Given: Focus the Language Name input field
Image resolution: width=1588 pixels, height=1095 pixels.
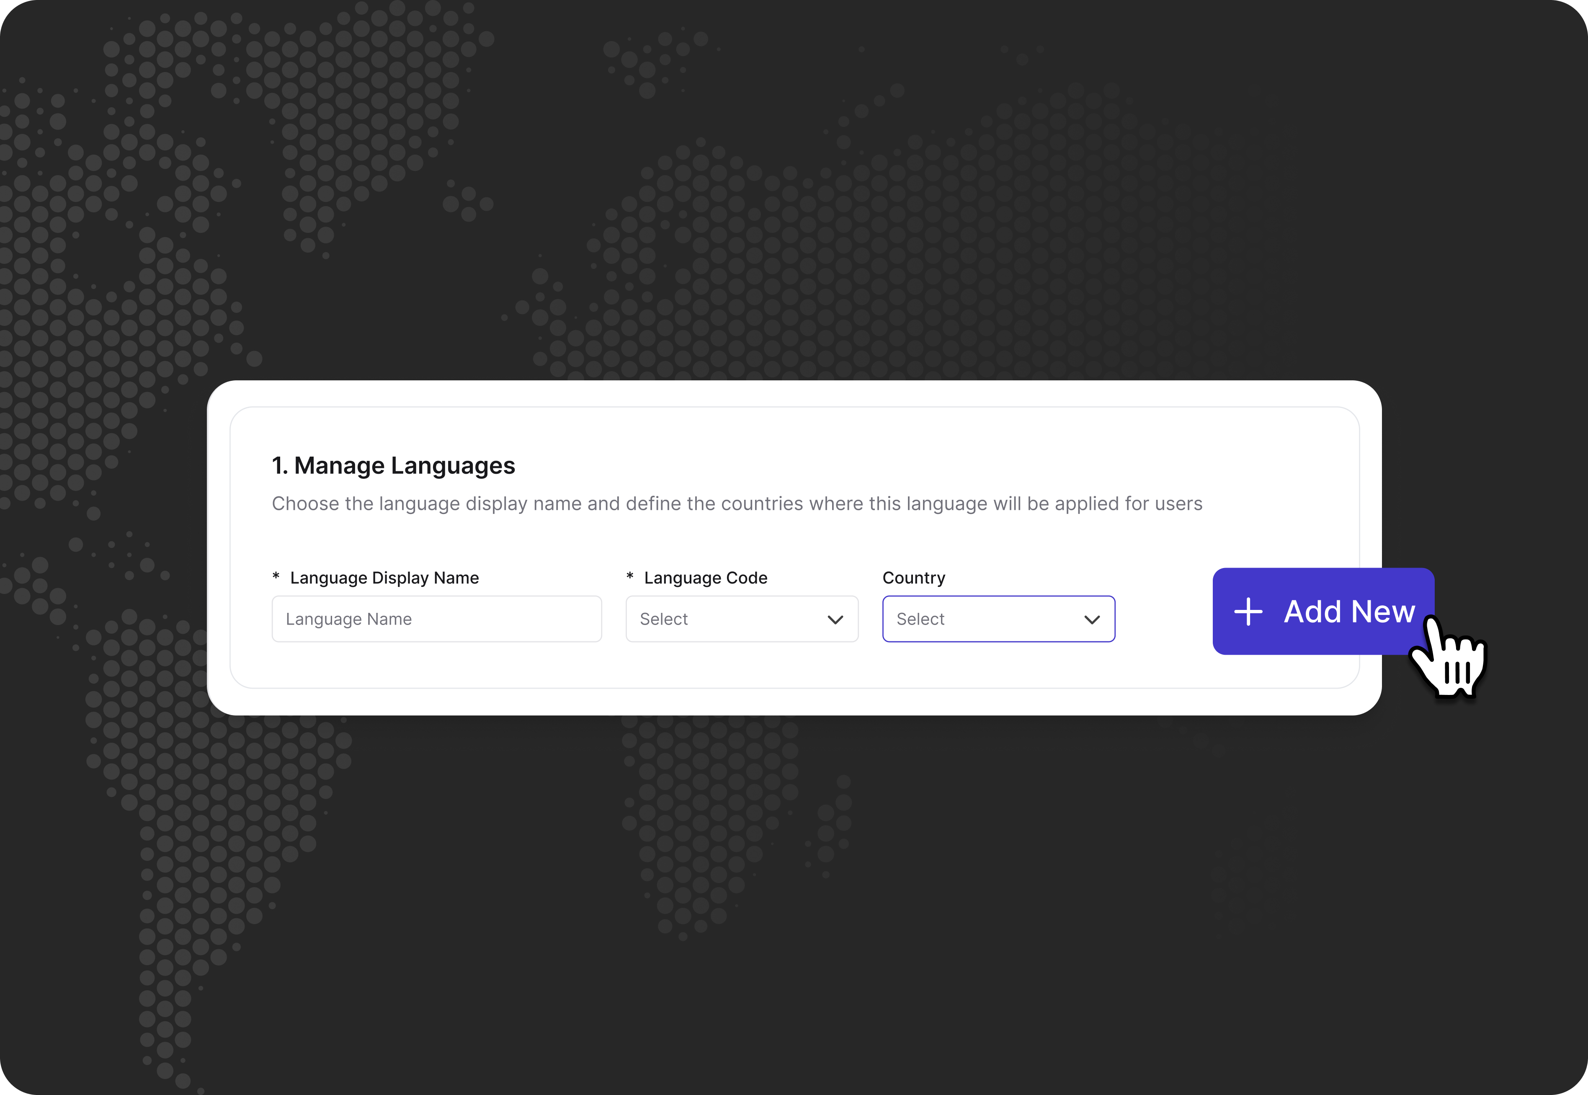Looking at the screenshot, I should [436, 619].
